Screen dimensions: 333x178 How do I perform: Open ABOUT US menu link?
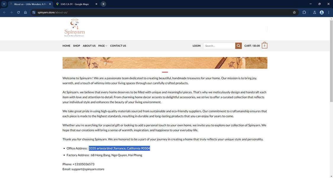point(89,46)
